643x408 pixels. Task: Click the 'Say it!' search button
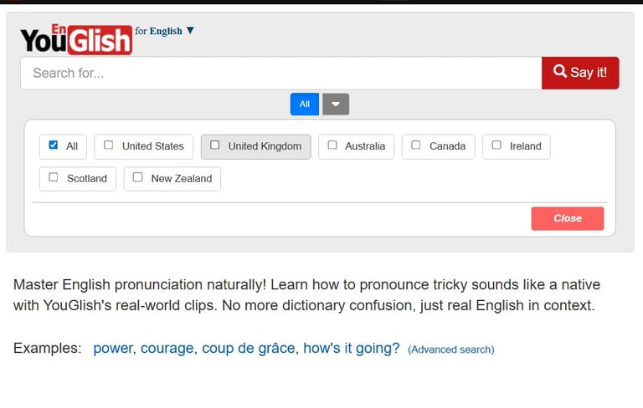pos(580,73)
